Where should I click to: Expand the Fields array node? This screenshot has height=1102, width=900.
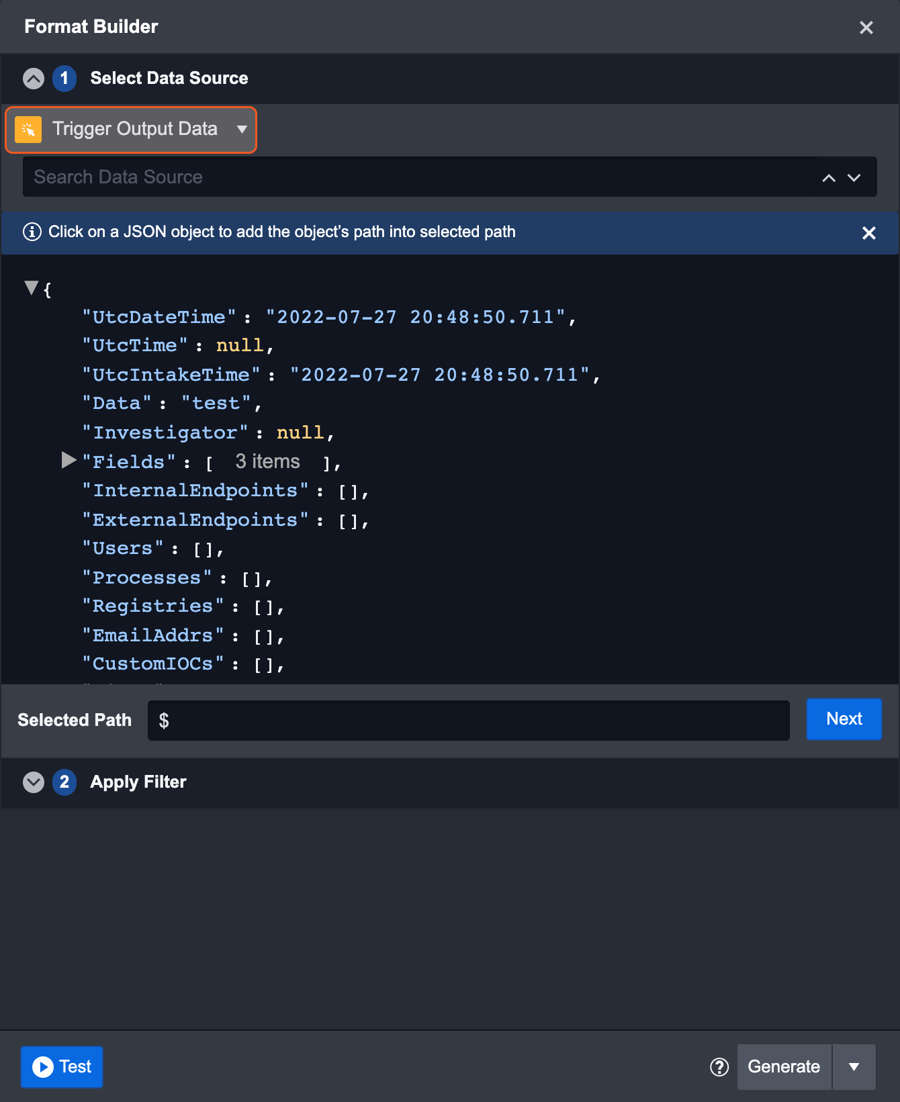point(69,461)
